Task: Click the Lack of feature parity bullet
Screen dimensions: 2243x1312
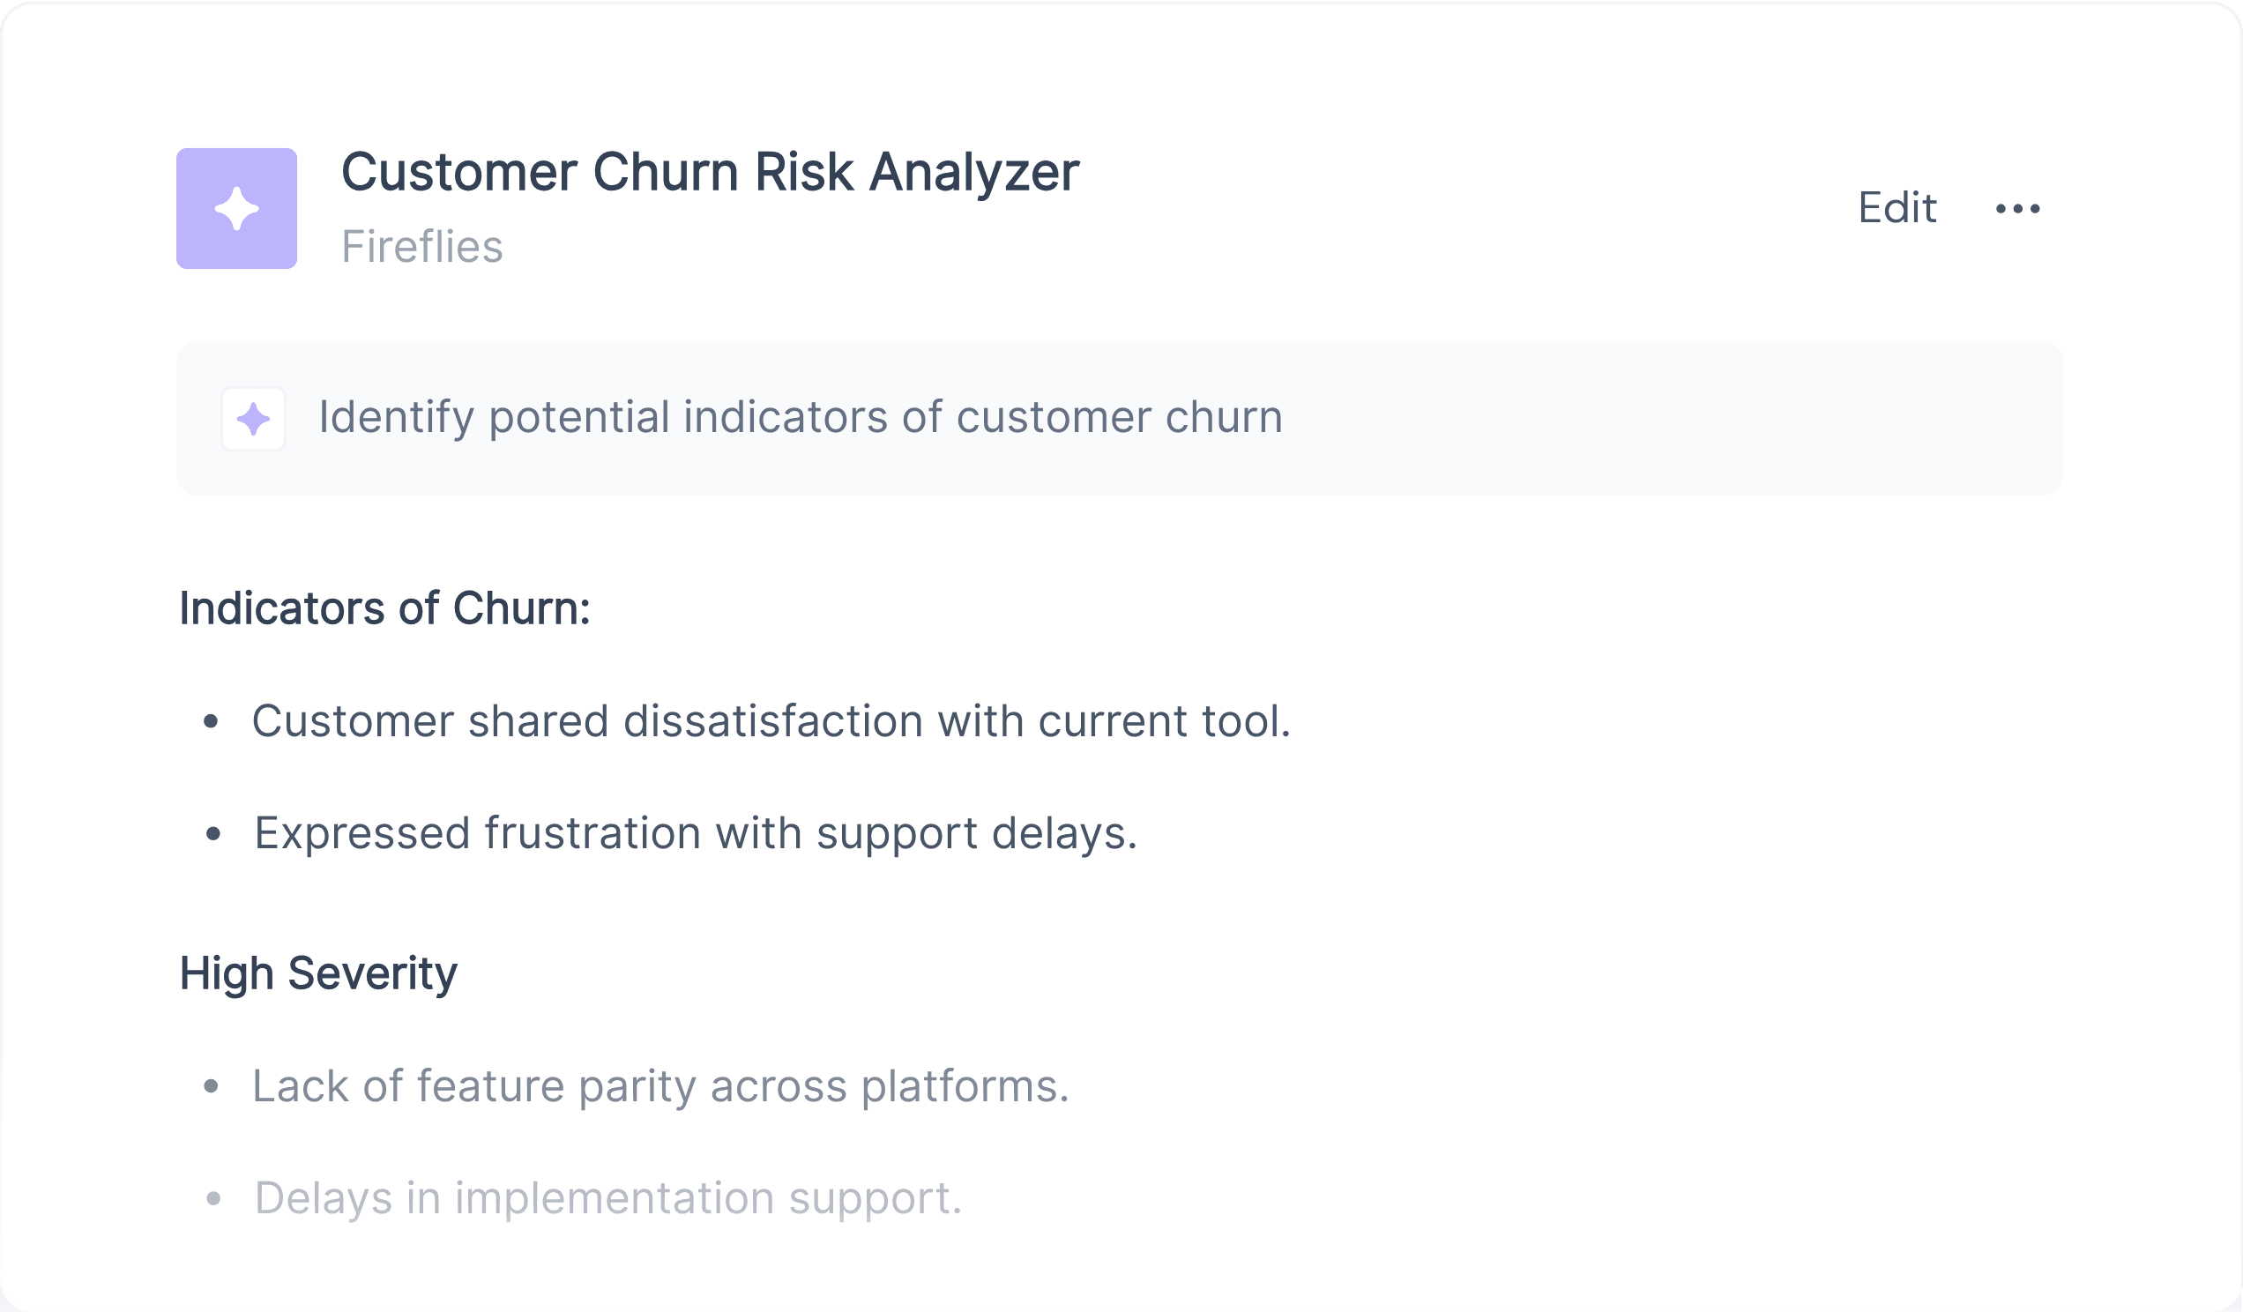Action: coord(660,1087)
